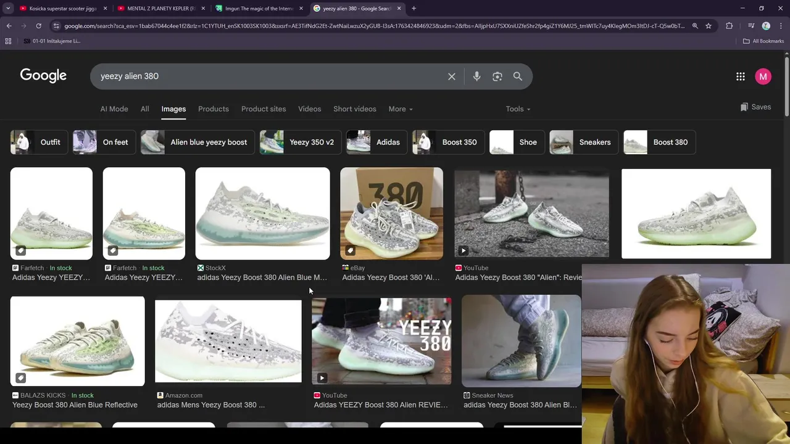The image size is (790, 444).
Task: Close the Imgur tab
Action: [301, 9]
